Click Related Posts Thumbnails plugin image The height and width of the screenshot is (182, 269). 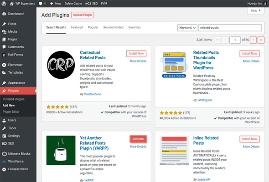pos(174,65)
